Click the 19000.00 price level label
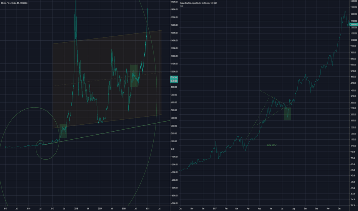The height and width of the screenshot is (211, 358). [174, 2]
